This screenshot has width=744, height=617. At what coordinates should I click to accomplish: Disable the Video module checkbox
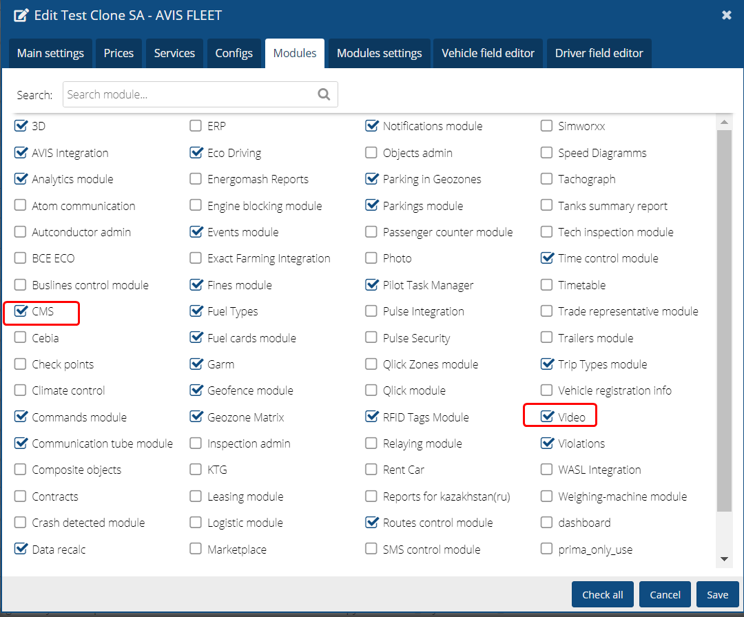547,417
